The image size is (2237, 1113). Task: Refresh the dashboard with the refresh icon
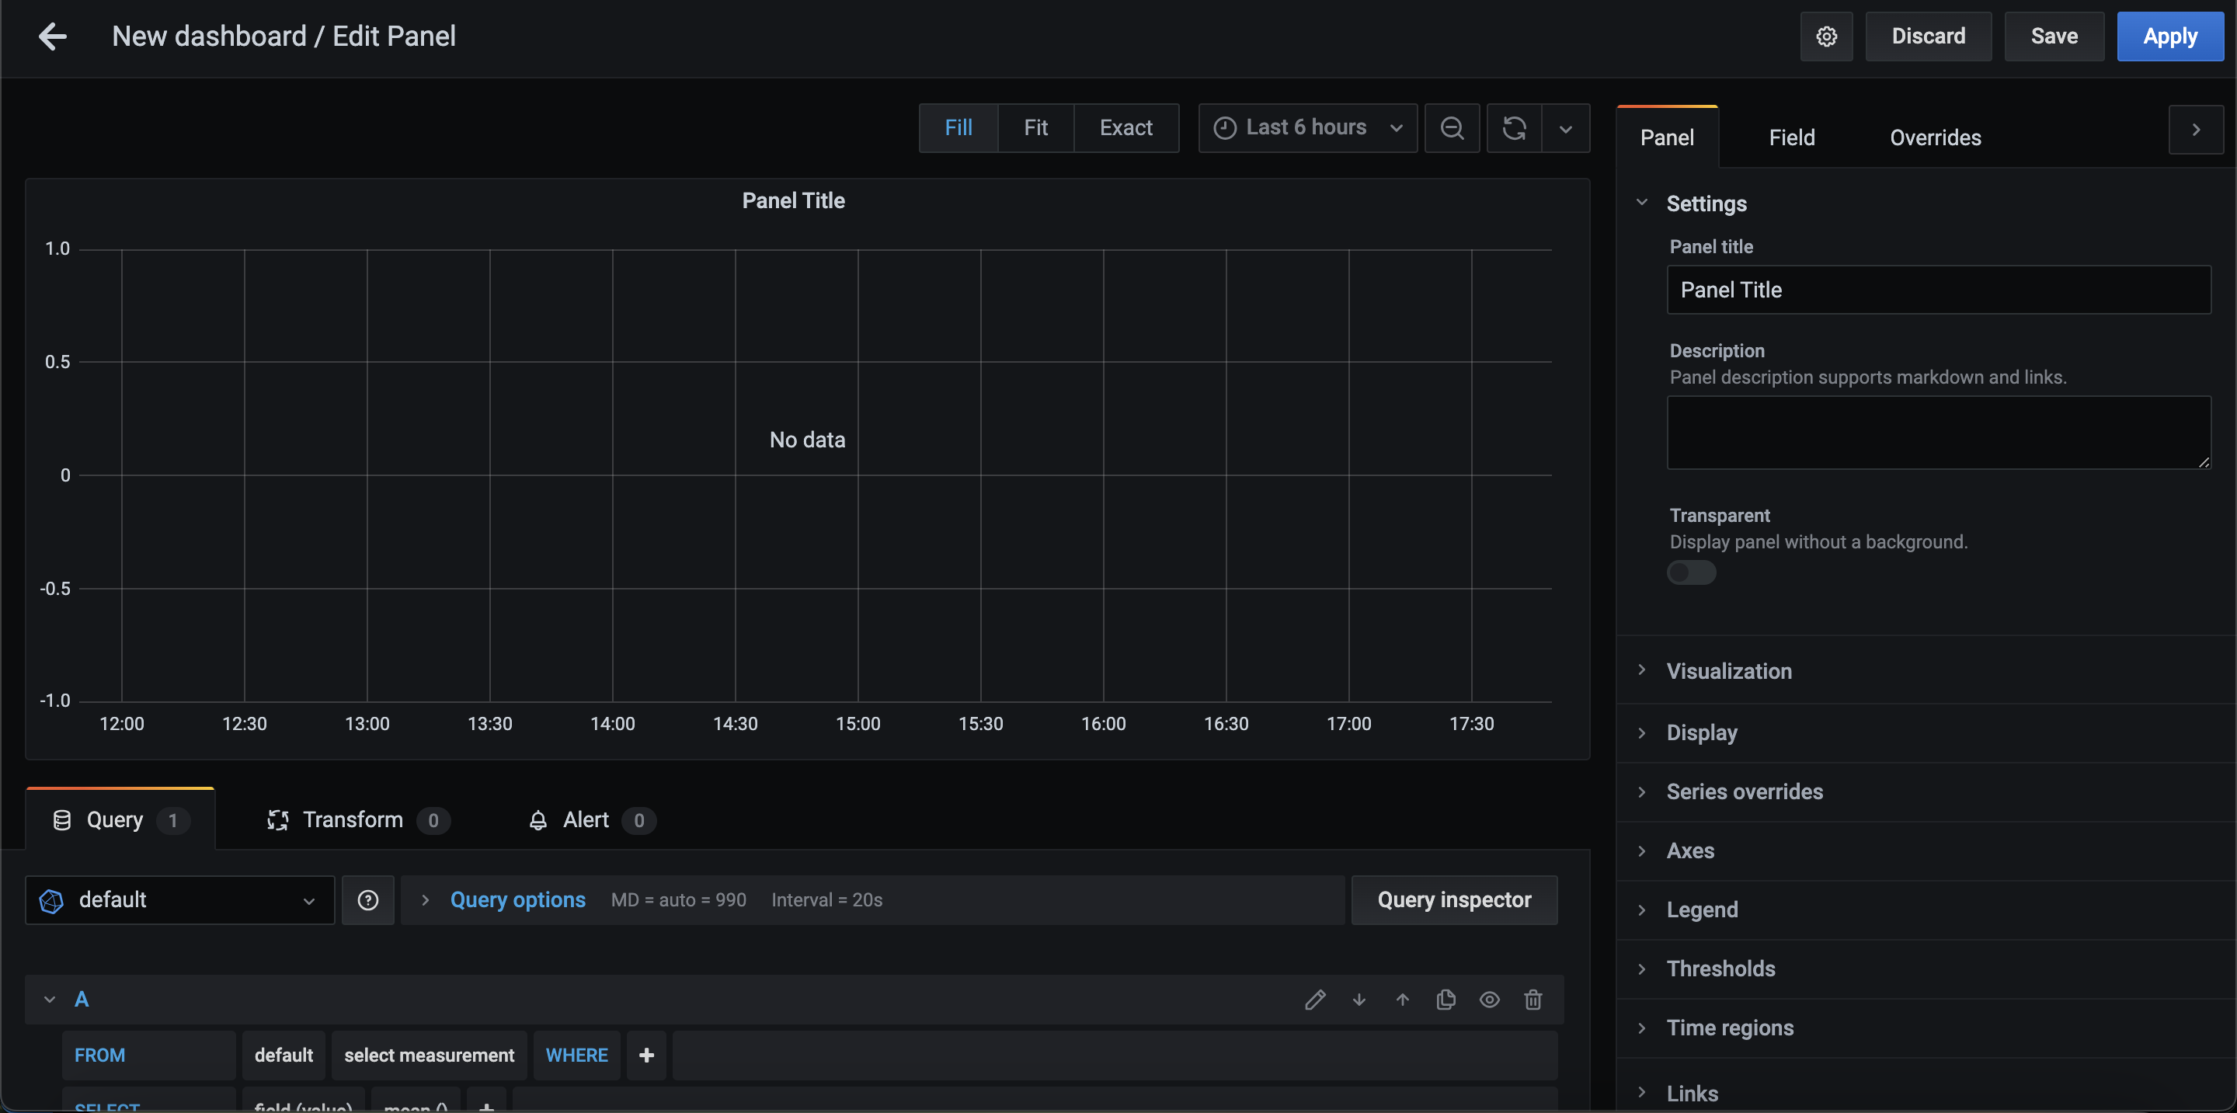point(1515,127)
